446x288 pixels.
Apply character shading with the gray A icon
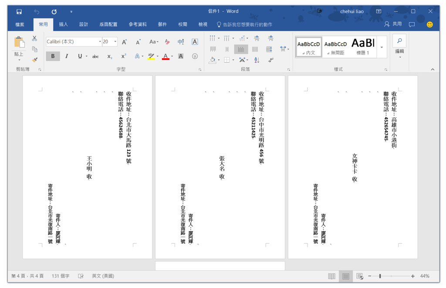[x=181, y=56]
